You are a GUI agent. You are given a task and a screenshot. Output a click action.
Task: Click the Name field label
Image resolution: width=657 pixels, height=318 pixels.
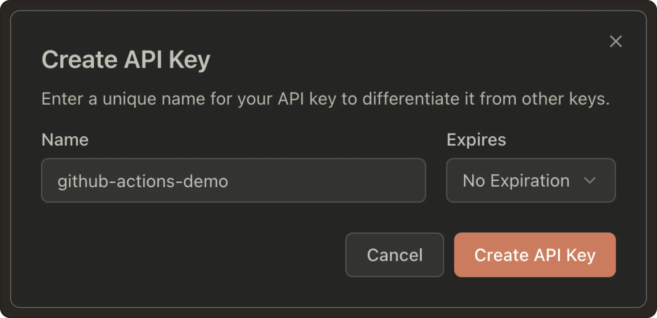click(x=65, y=139)
